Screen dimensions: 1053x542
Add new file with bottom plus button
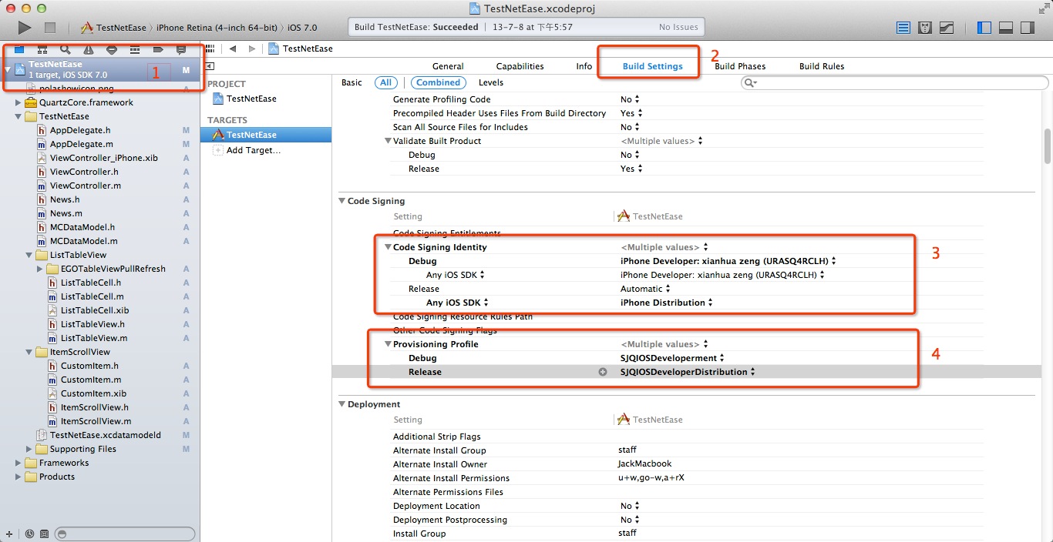9,534
